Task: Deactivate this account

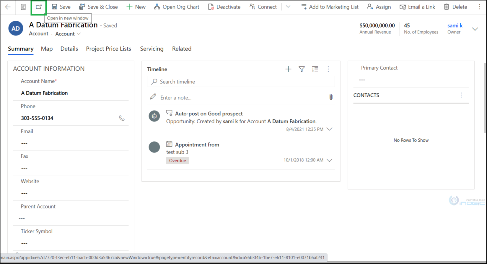Action: click(x=224, y=7)
